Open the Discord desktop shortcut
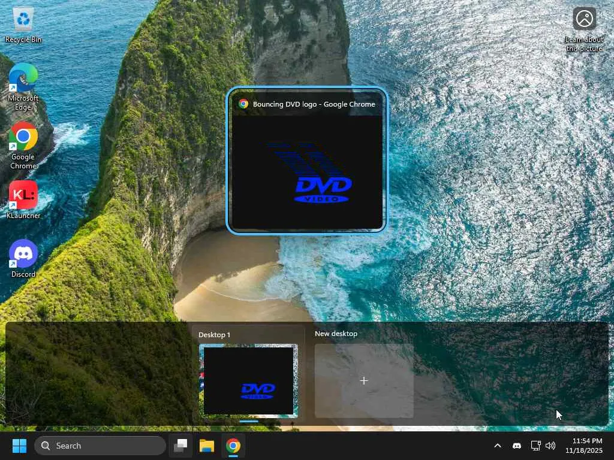Viewport: 614px width, 460px height. (23, 258)
